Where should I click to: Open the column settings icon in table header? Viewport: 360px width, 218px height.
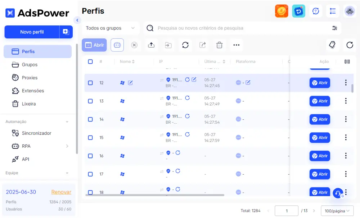pyautogui.click(x=347, y=62)
